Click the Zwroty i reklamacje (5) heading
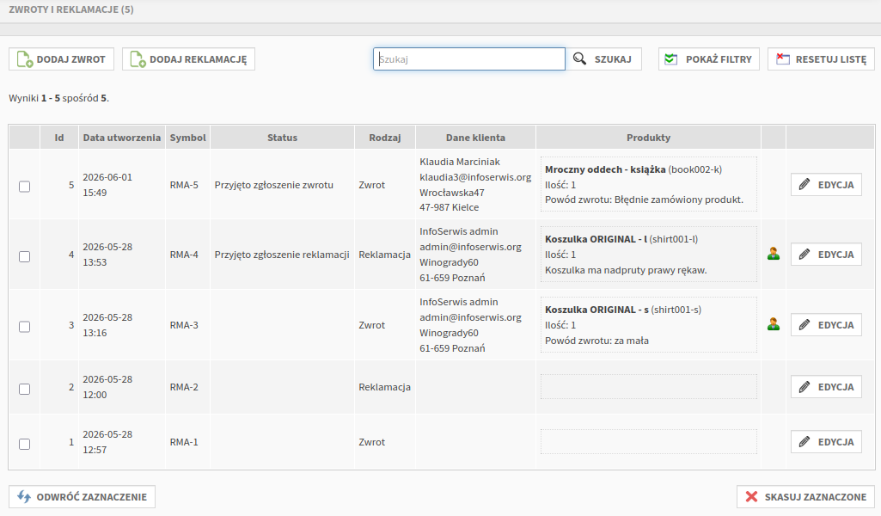 [71, 9]
